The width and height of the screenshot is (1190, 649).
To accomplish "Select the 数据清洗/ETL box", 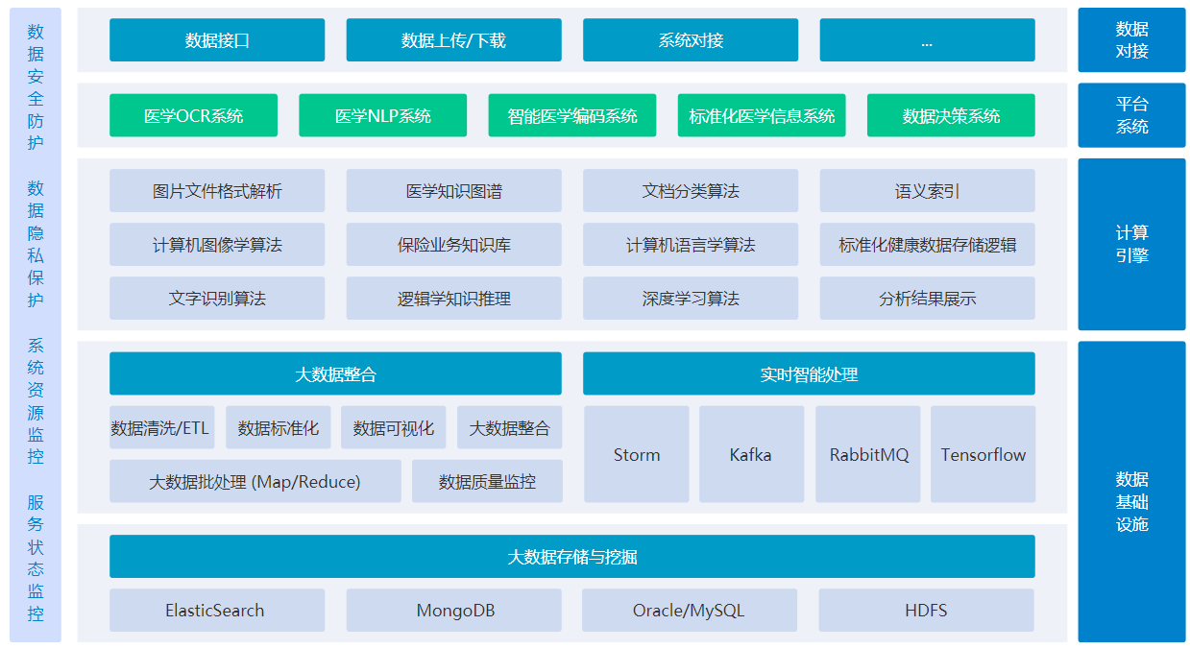I will click(x=161, y=427).
